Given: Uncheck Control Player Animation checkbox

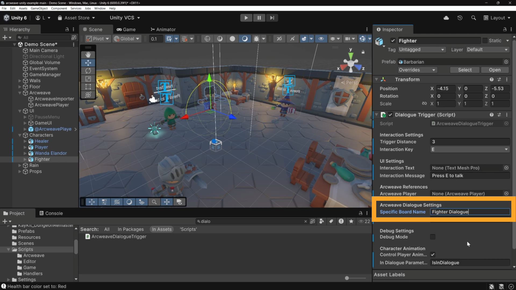Looking at the screenshot, I should [433, 255].
